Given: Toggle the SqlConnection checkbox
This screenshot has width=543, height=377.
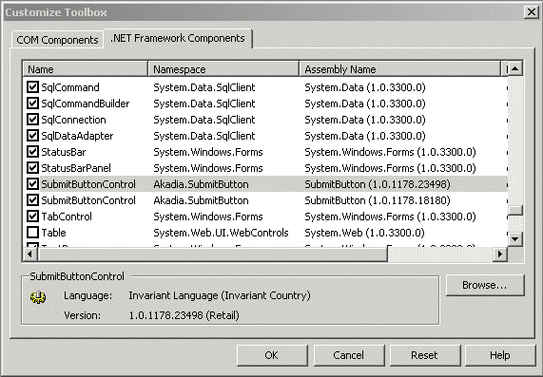Looking at the screenshot, I should 32,120.
